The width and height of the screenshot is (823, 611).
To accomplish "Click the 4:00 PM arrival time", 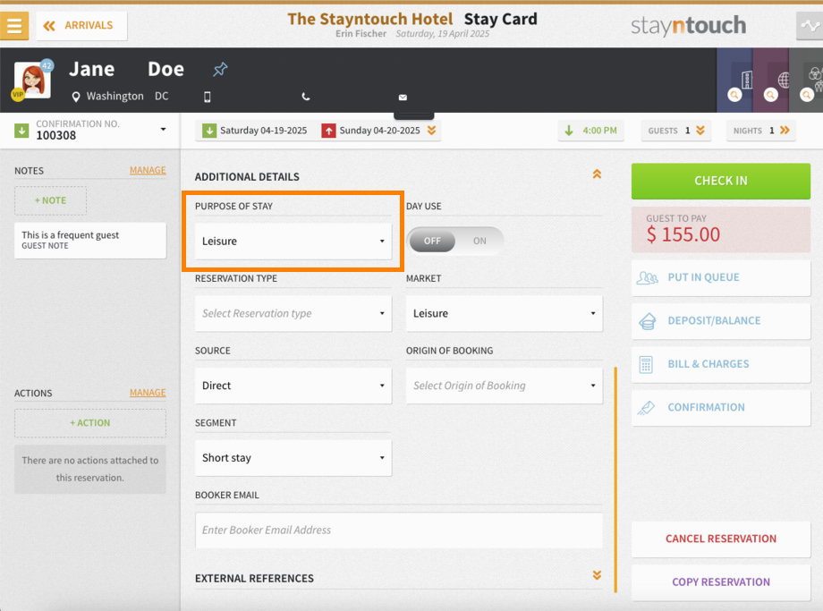I will pos(591,131).
